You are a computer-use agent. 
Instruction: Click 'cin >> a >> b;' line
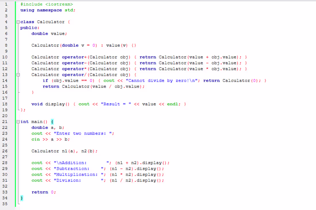(x=51, y=140)
